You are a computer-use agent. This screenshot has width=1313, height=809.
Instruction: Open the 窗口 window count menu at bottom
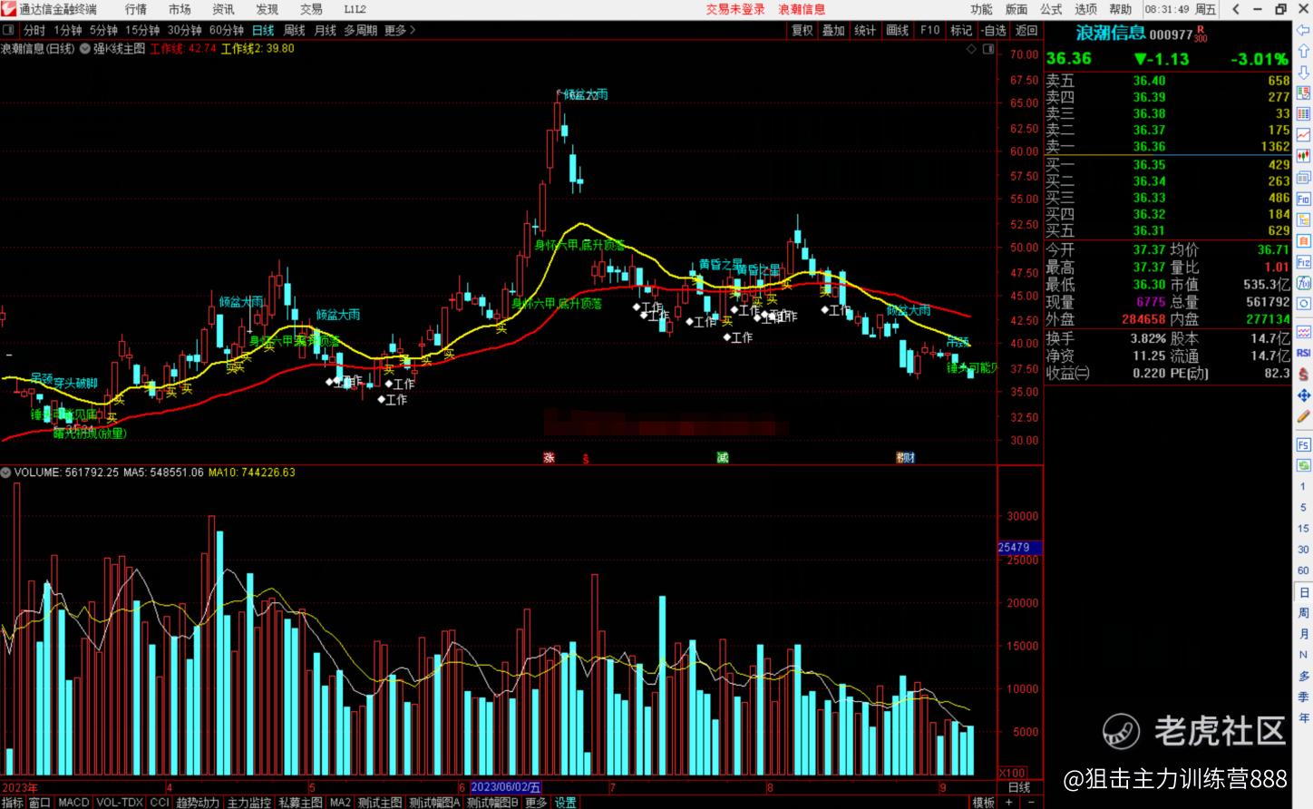click(x=40, y=803)
